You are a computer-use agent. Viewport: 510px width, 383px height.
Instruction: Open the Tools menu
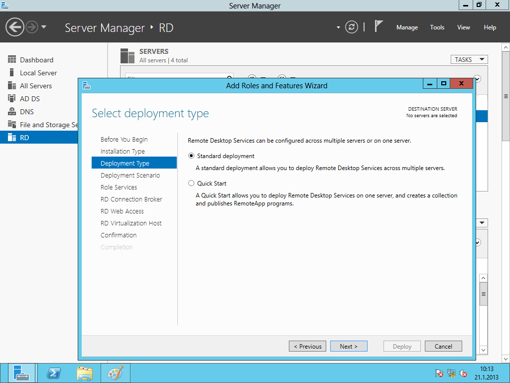(437, 27)
